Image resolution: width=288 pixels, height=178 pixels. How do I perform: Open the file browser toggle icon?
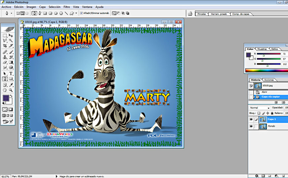(190, 14)
